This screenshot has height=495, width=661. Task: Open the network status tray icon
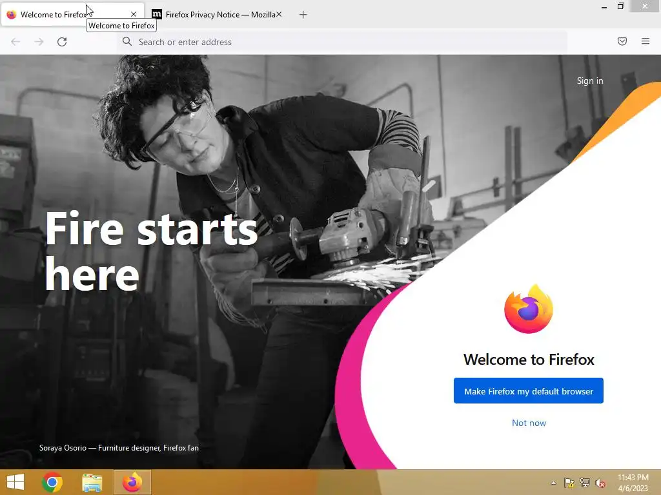(585, 483)
